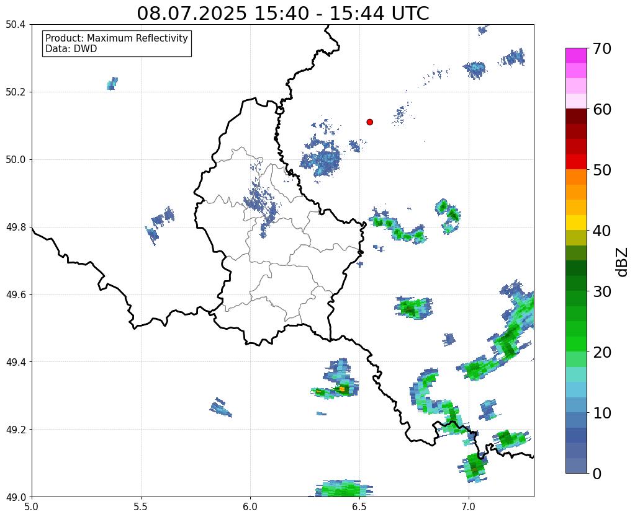
Task: Click the colorbar tick label 30
Action: 601,291
